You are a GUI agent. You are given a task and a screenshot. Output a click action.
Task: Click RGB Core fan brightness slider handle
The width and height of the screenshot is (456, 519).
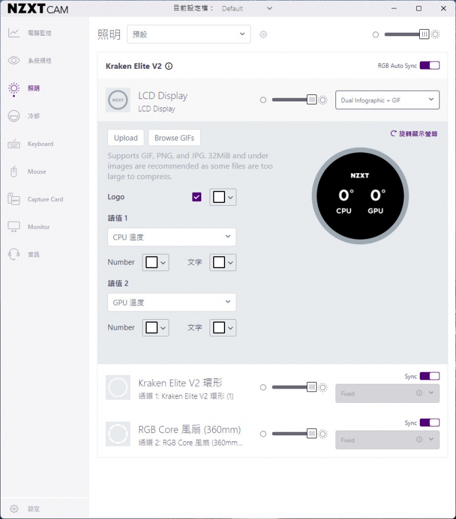(x=312, y=433)
